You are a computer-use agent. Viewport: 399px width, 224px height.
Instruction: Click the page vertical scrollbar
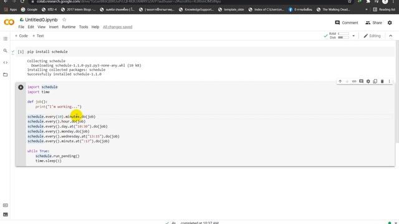coord(397,91)
